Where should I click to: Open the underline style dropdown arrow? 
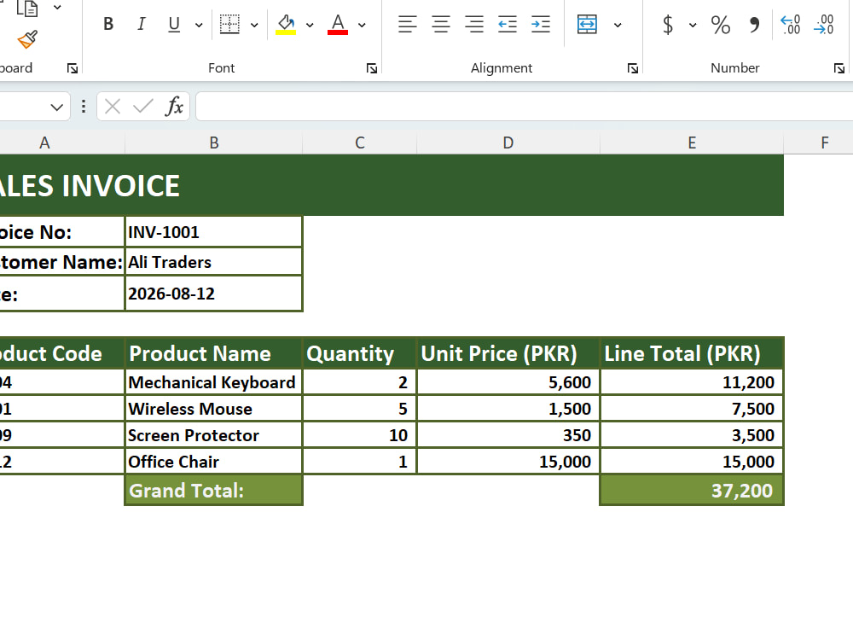point(199,25)
